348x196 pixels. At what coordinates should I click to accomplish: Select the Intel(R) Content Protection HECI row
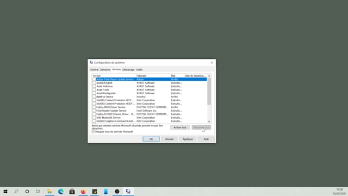(x=150, y=100)
